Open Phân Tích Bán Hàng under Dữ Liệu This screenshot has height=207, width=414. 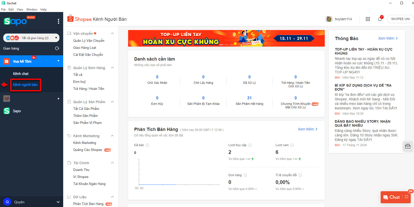pos(88,204)
